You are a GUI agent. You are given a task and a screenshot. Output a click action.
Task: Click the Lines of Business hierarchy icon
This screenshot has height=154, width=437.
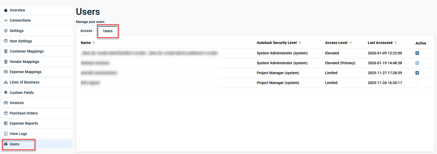pos(6,82)
